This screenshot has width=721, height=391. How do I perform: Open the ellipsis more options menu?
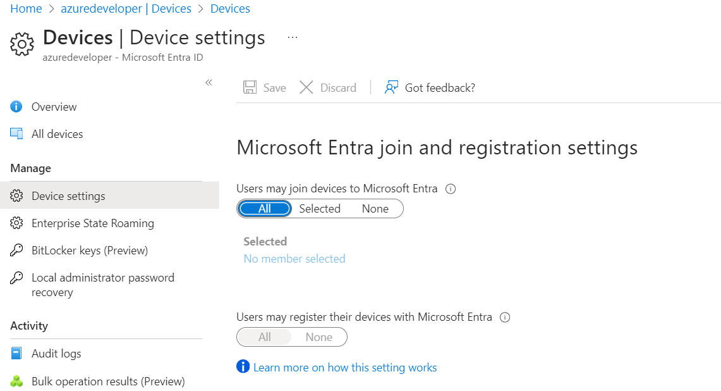tap(293, 38)
